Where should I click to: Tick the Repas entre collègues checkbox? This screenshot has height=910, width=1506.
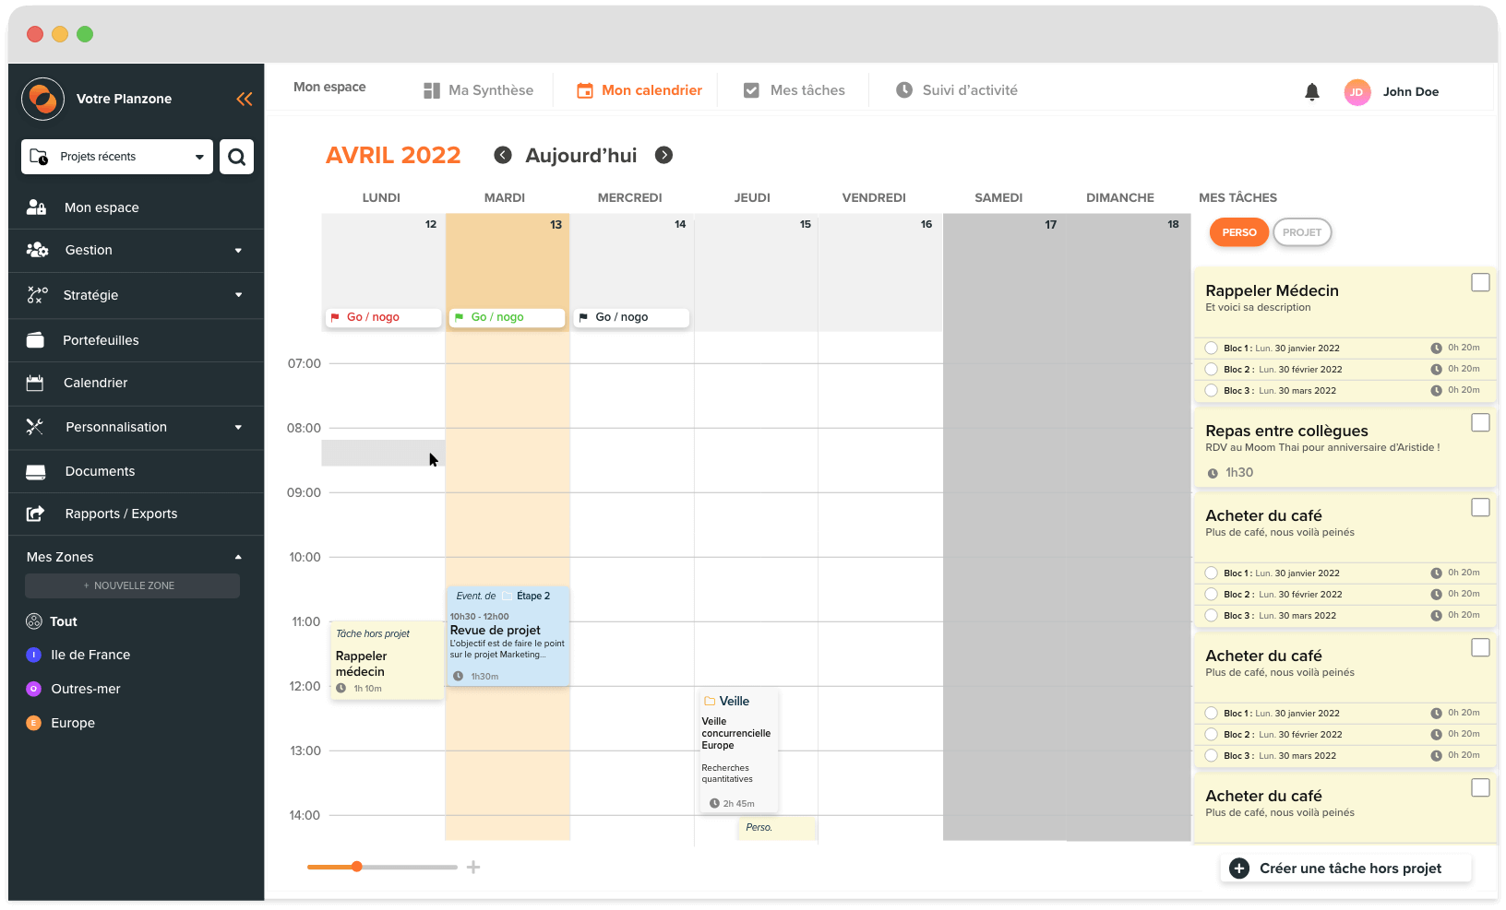(1480, 422)
